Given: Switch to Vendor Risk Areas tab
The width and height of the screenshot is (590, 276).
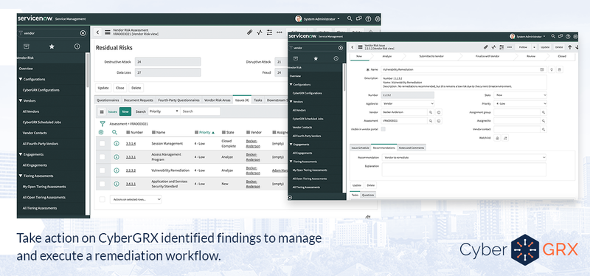Looking at the screenshot, I should pos(217,100).
